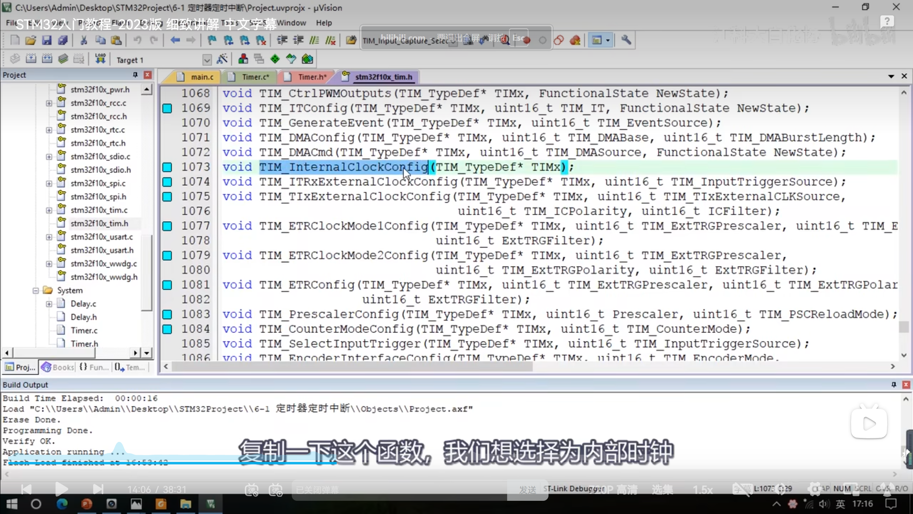Click the Build target icon

point(31,59)
